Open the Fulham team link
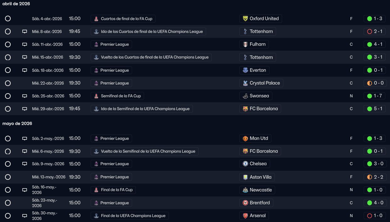Image resolution: width=390 pixels, height=222 pixels. point(257,44)
